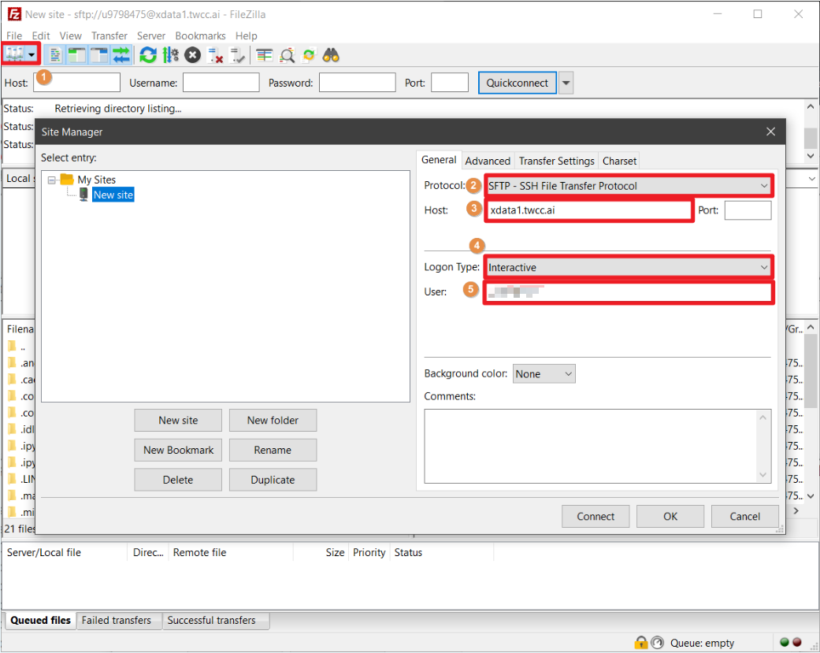Toggle the remote directory tree icon
Image resolution: width=820 pixels, height=653 pixels.
pyautogui.click(x=98, y=55)
